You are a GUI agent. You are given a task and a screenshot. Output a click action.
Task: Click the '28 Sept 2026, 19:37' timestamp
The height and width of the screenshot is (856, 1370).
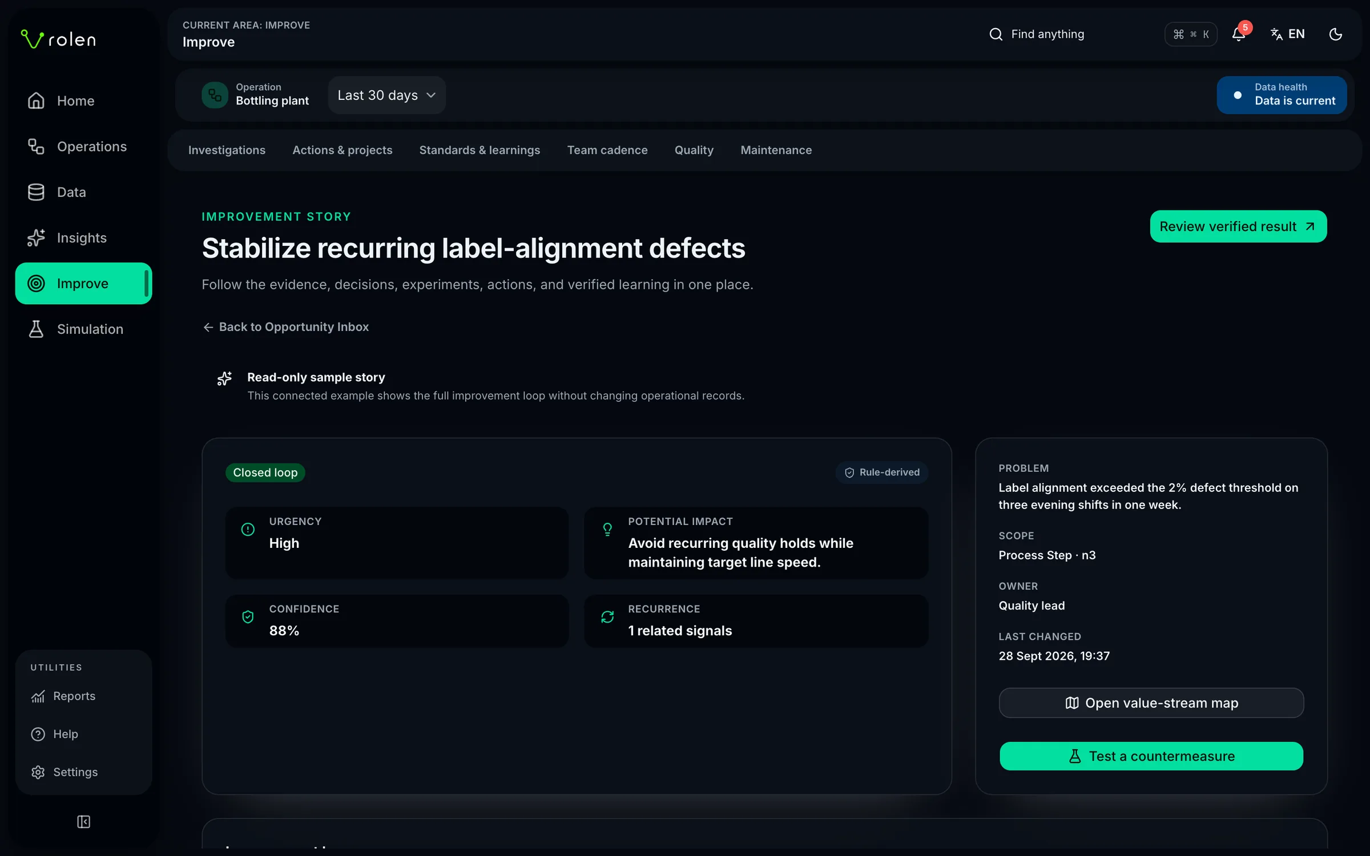1054,656
